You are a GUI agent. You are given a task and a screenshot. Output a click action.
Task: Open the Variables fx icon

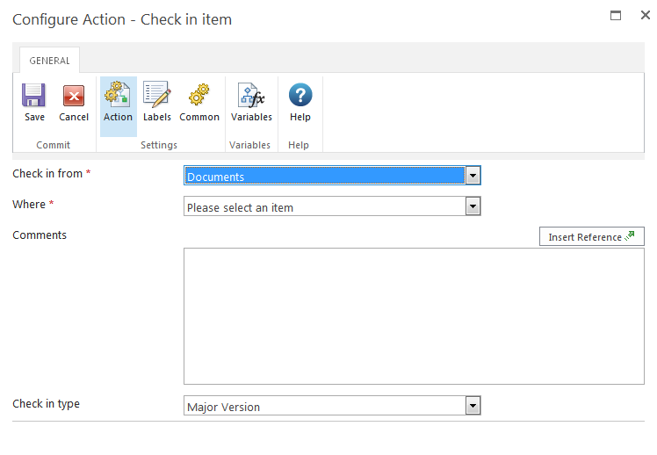[x=251, y=96]
